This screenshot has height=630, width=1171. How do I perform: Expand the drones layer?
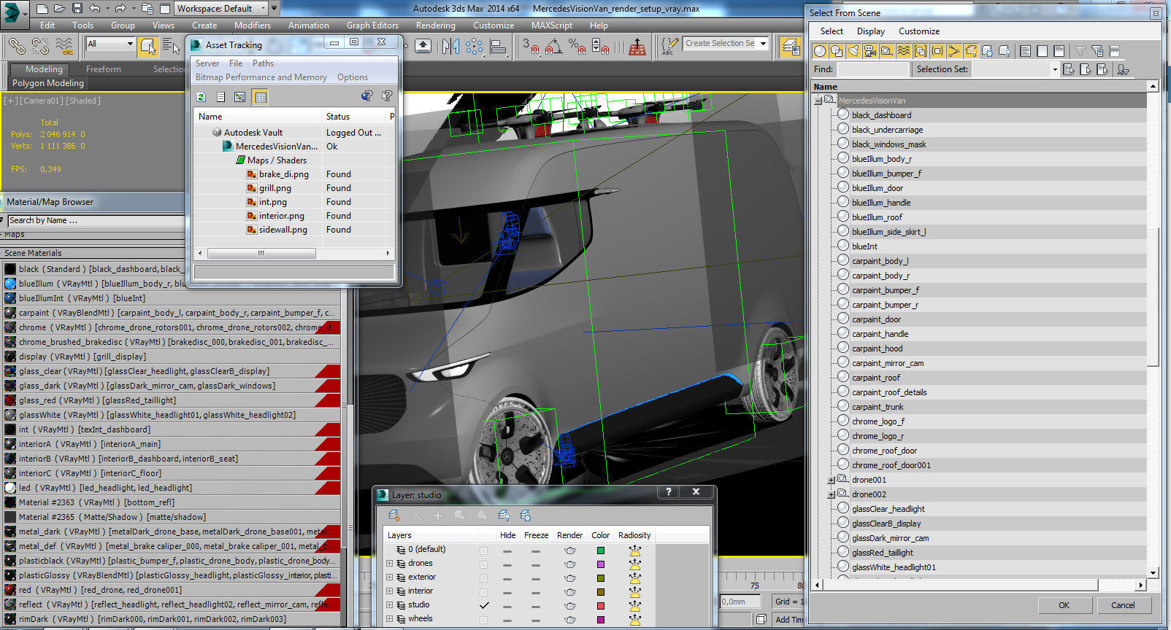pyautogui.click(x=389, y=564)
